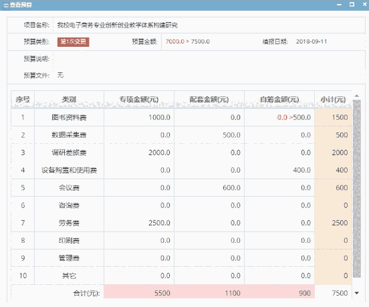Click the 配套金额(元) column header
Viewport: 369px width, 307px height.
pyautogui.click(x=209, y=100)
